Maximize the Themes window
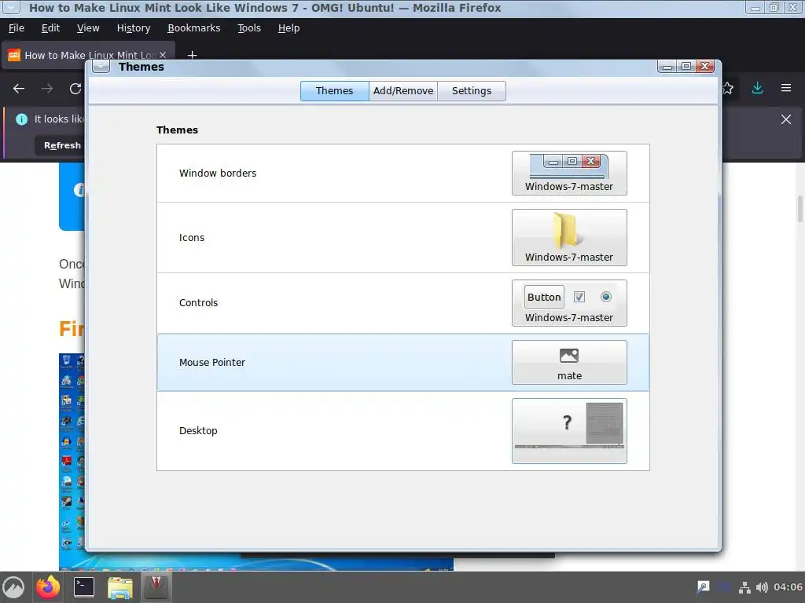 [686, 67]
